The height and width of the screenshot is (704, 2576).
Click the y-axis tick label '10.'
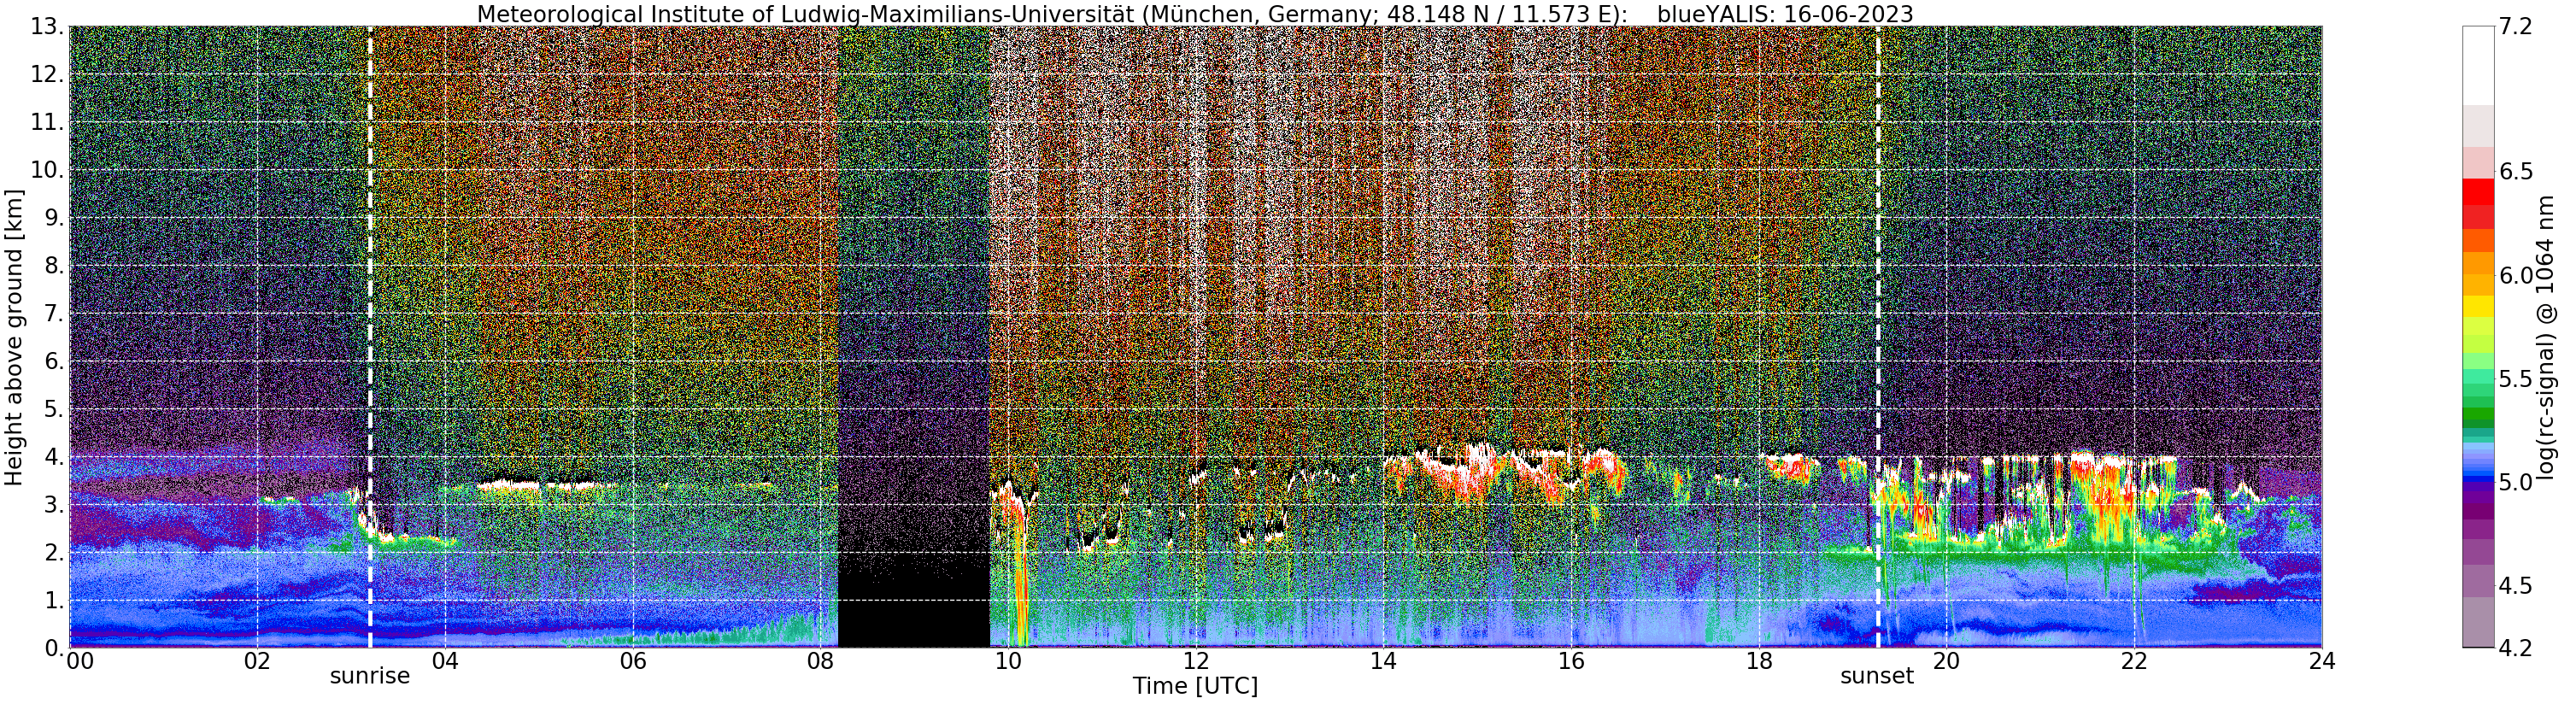click(x=46, y=170)
